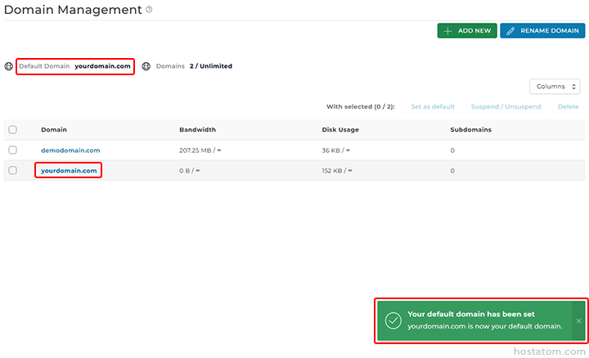The height and width of the screenshot is (358, 589).
Task: Check the yourdomain.com row checkbox
Action: click(x=12, y=170)
